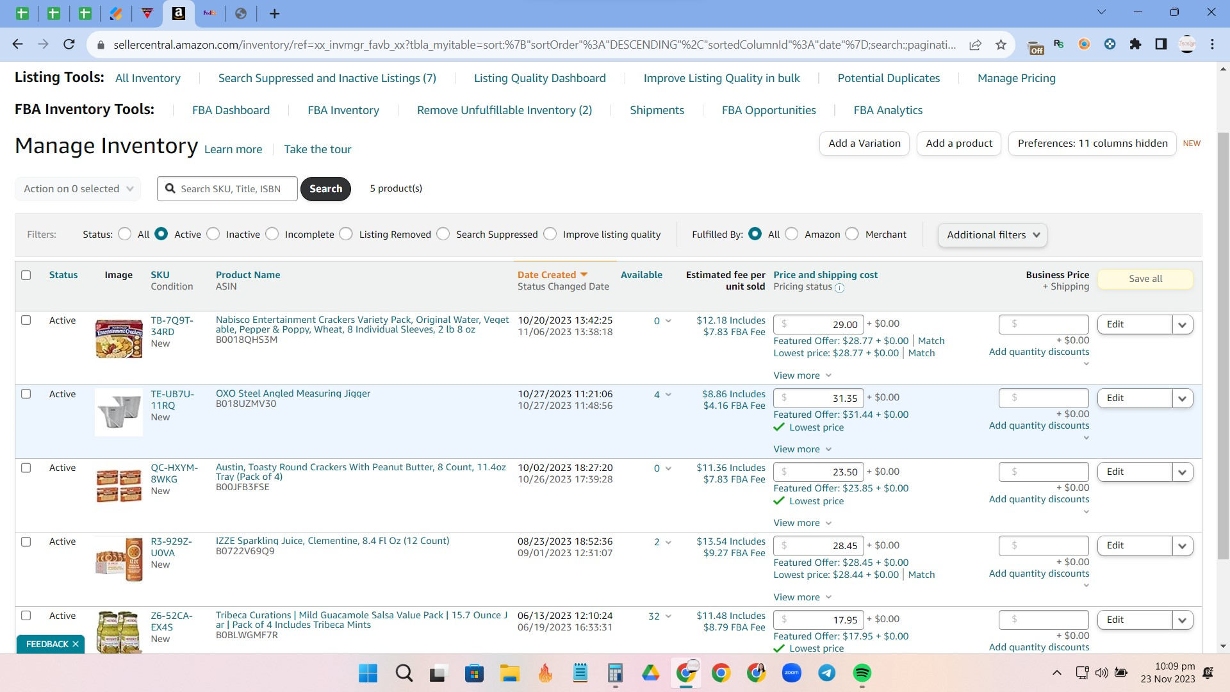
Task: Switch to the Amazon Seller Central browser tab
Action: (179, 13)
